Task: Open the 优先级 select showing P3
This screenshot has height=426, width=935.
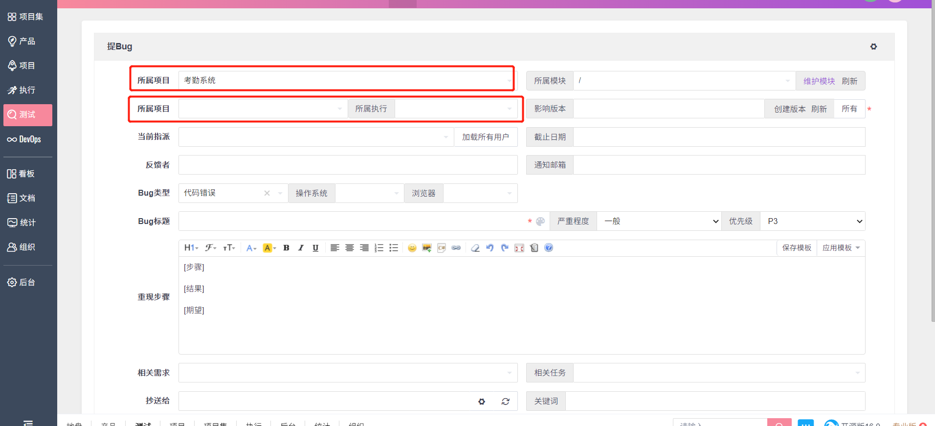Action: 813,222
